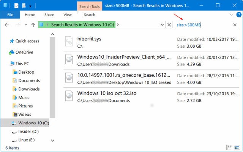Click the 10.0.14997 ISO disc icon

(x=69, y=78)
